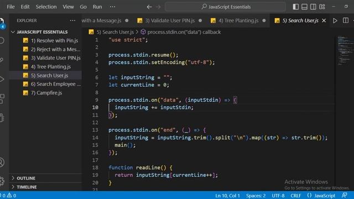Image resolution: width=354 pixels, height=199 pixels.
Task: Open 6) Search Employee file
Action: click(x=55, y=84)
